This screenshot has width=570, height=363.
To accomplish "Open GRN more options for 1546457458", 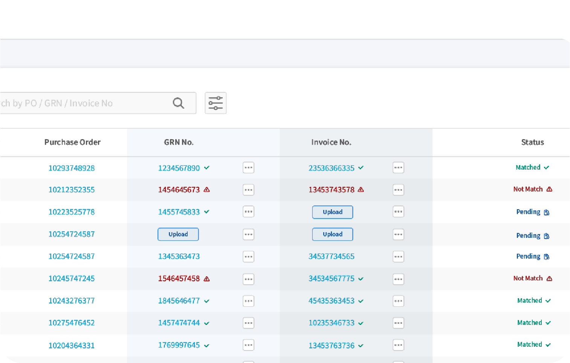I will pyautogui.click(x=248, y=279).
